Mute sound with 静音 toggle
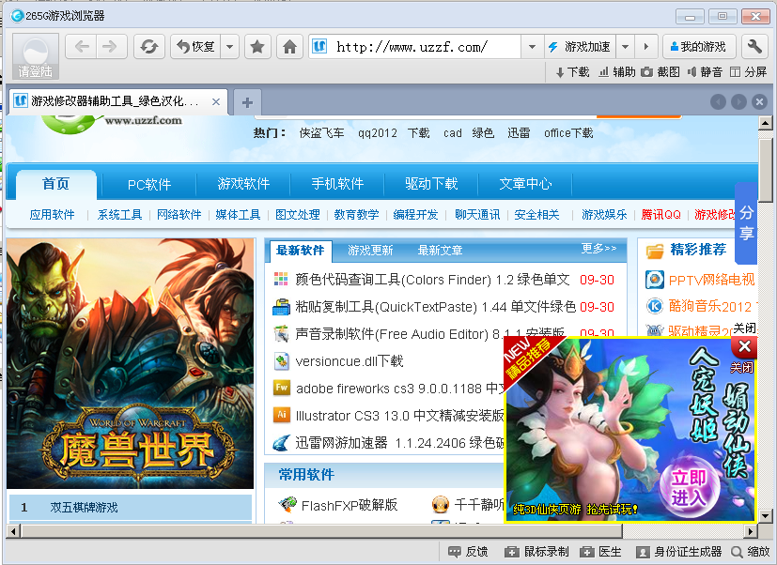 [704, 72]
